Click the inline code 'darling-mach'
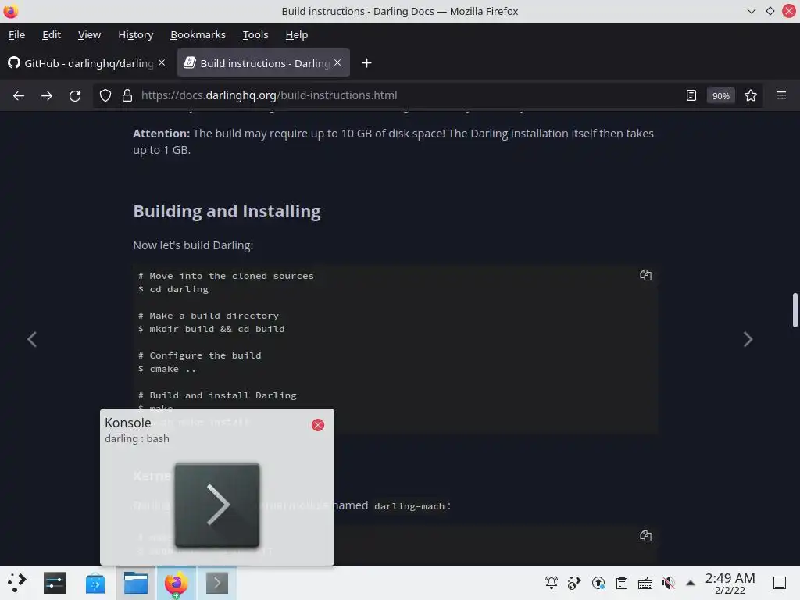Screen dimensions: 800x600 [409, 506]
